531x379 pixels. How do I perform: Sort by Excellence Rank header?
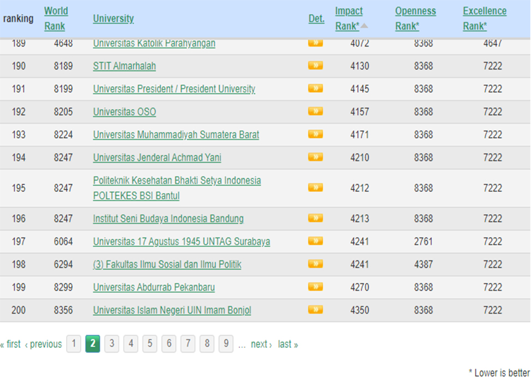(485, 18)
